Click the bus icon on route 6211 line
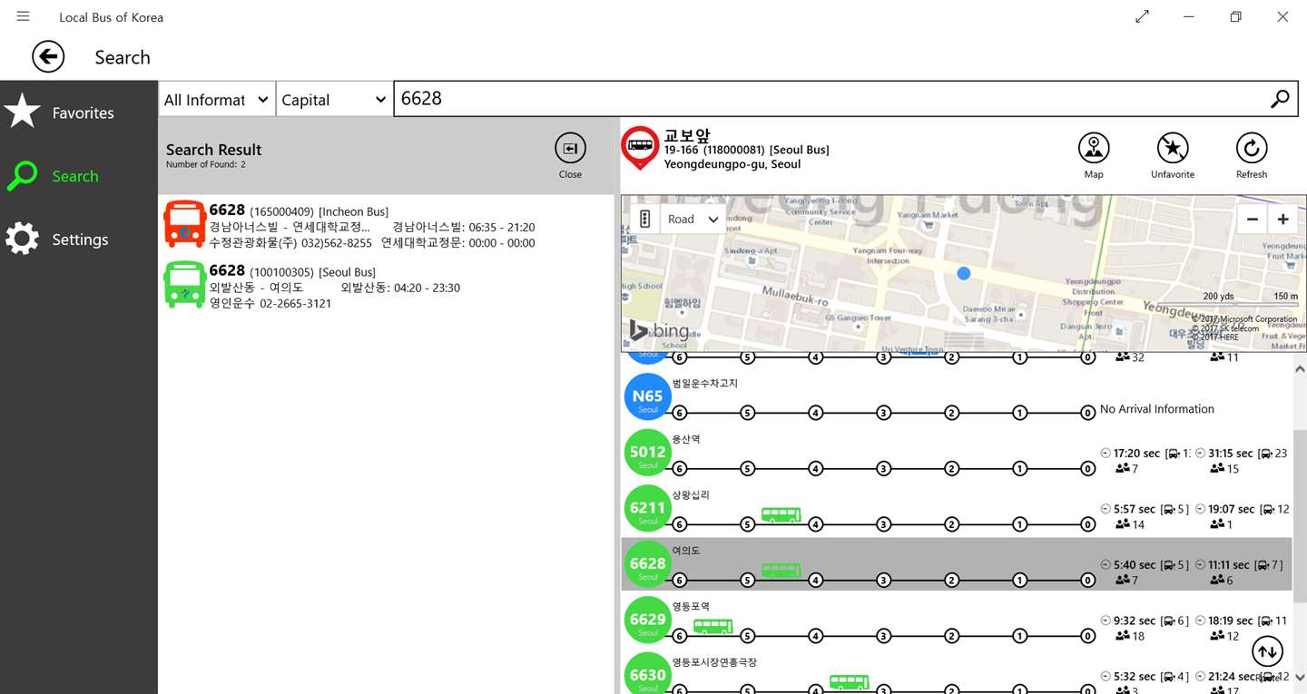 tap(781, 515)
